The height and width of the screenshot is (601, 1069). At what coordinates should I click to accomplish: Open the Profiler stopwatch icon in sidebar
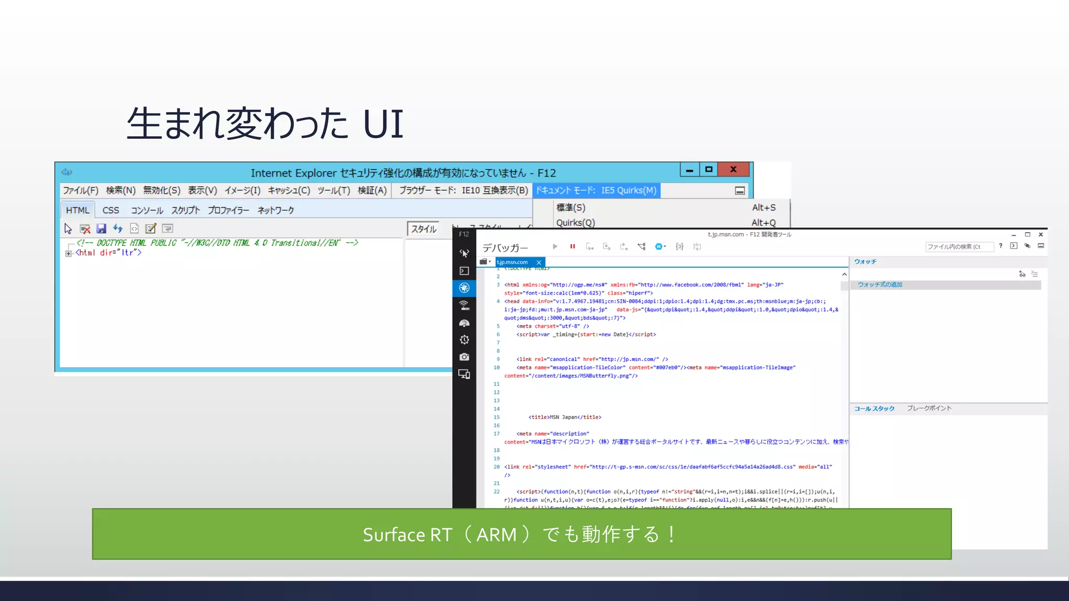point(464,340)
